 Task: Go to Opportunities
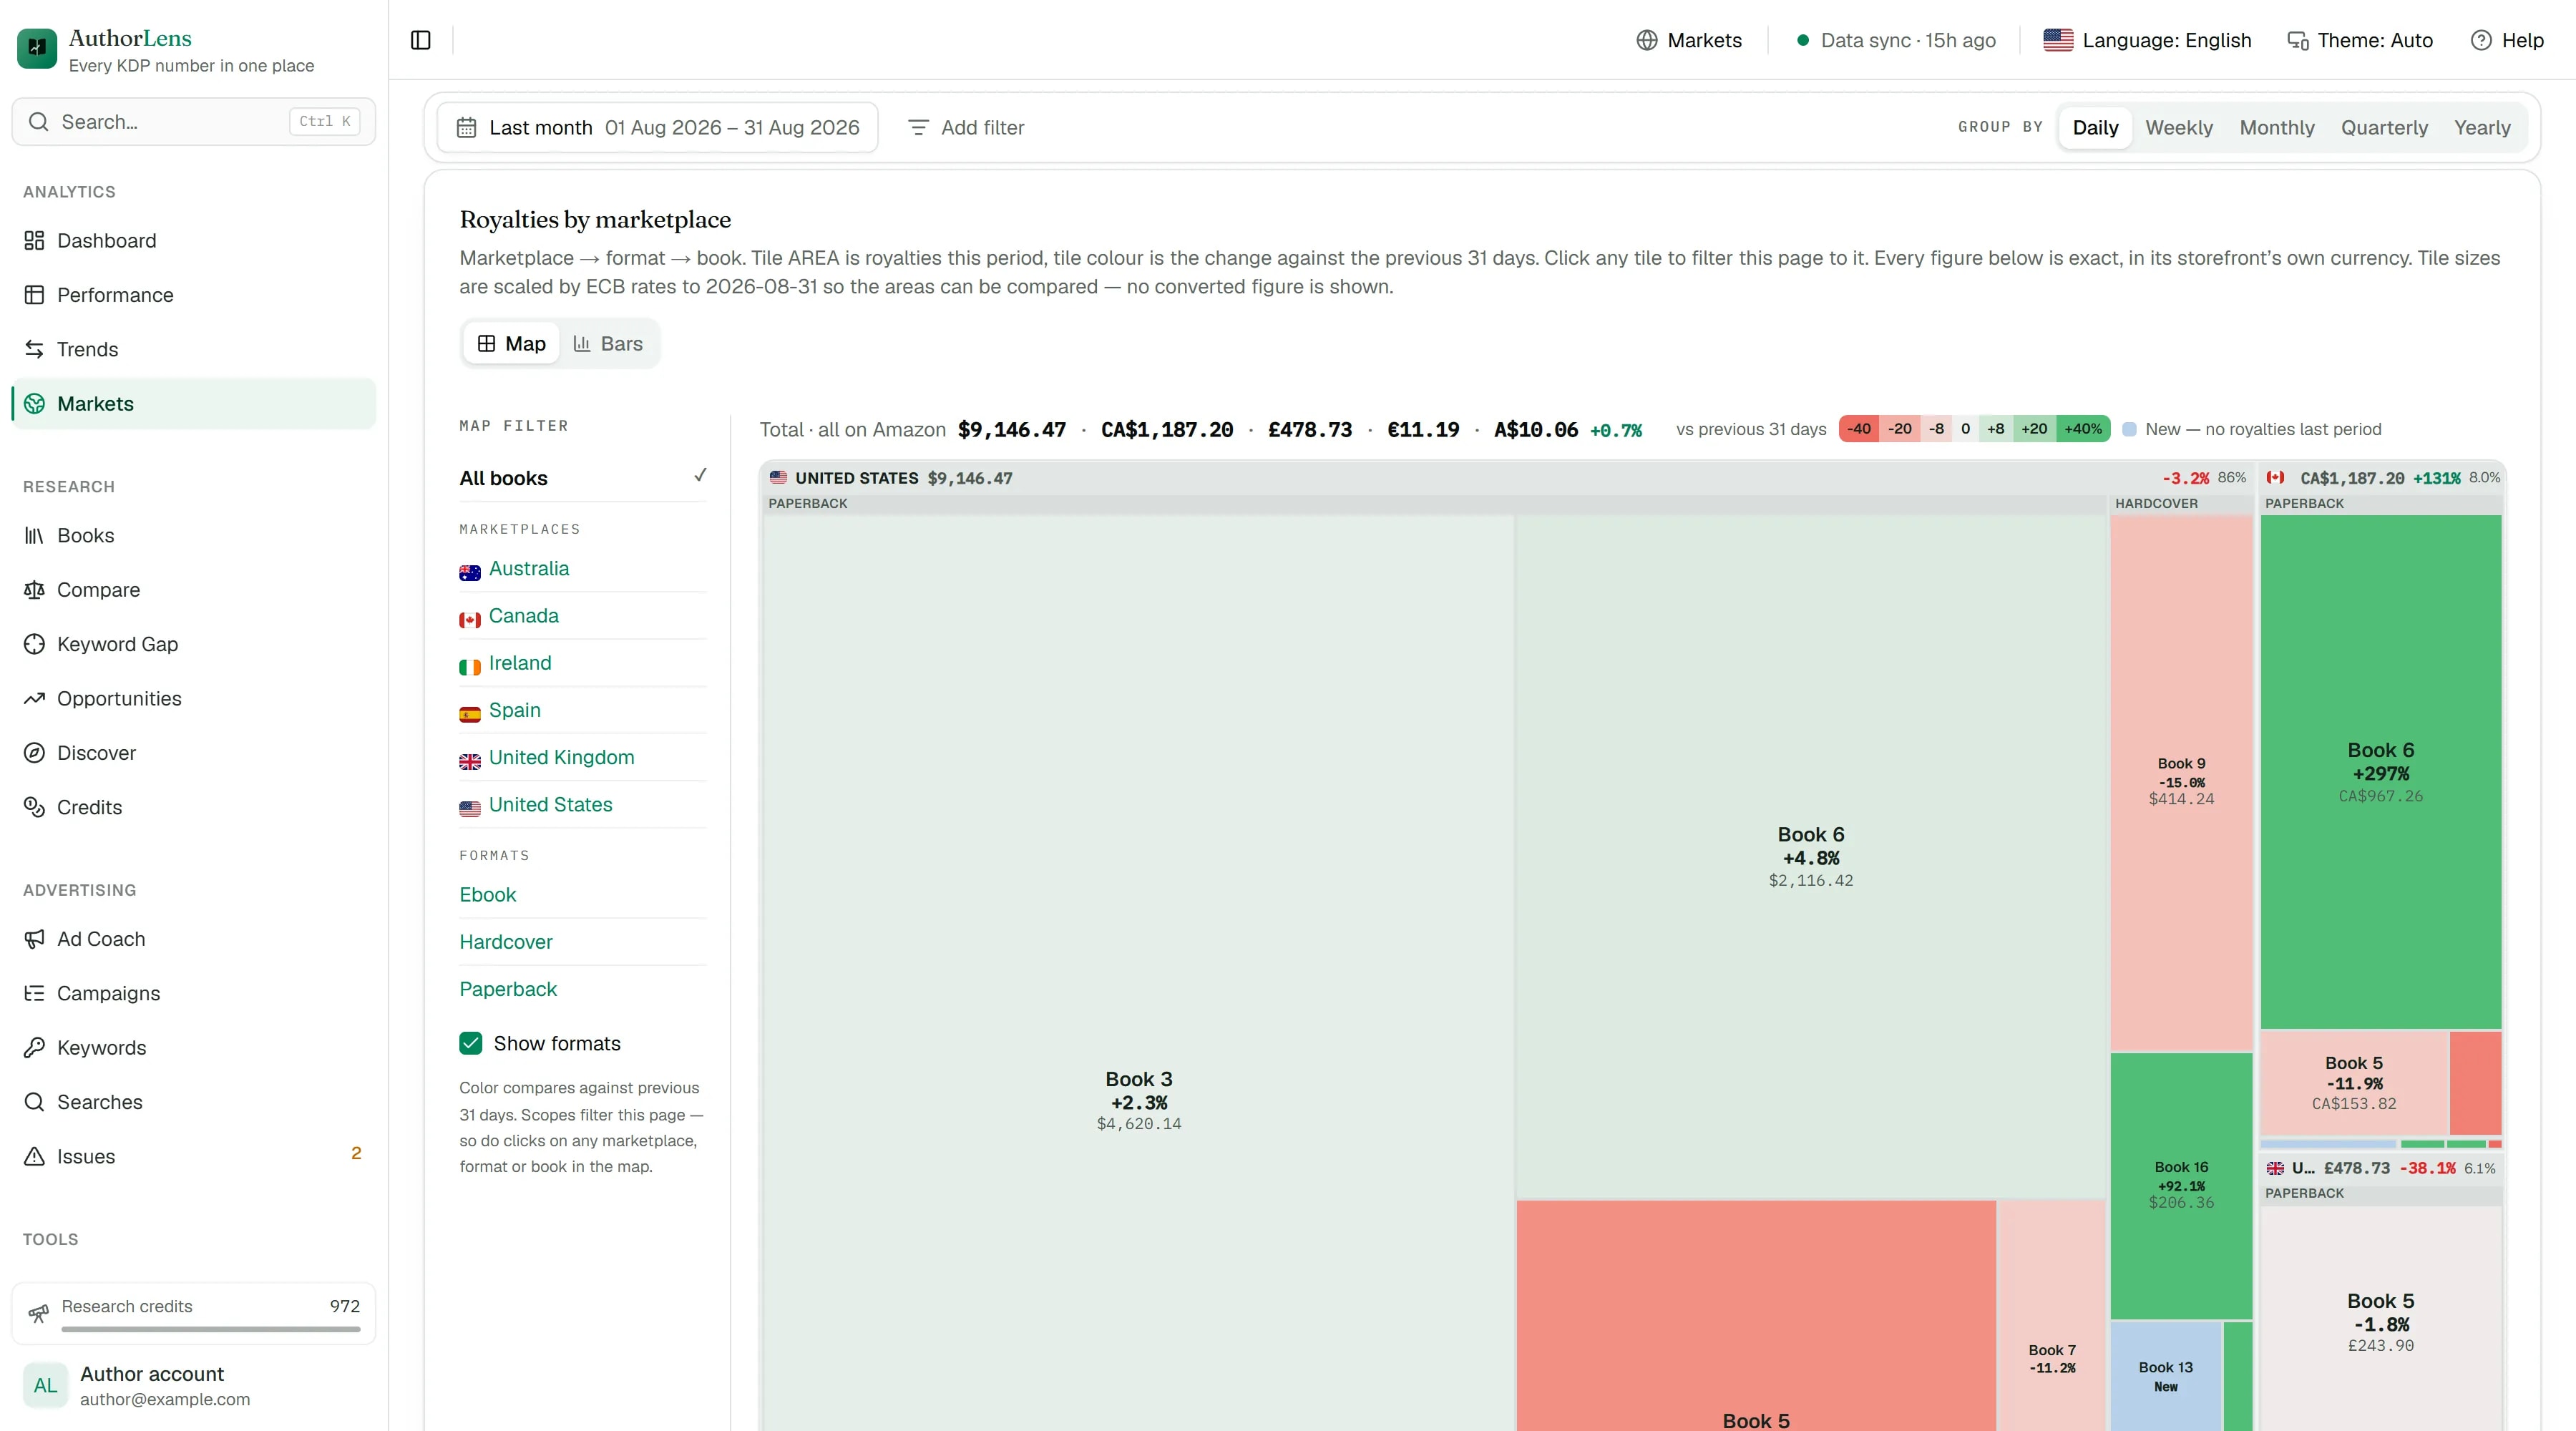pyautogui.click(x=194, y=698)
